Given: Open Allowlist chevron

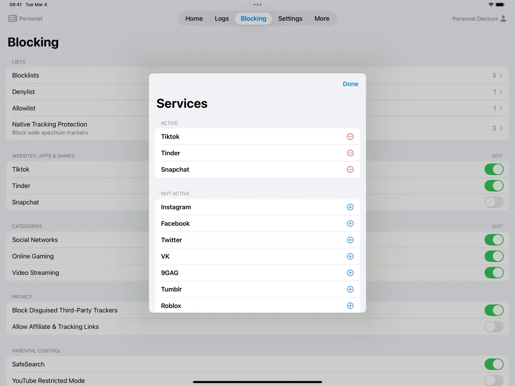Looking at the screenshot, I should [501, 109].
